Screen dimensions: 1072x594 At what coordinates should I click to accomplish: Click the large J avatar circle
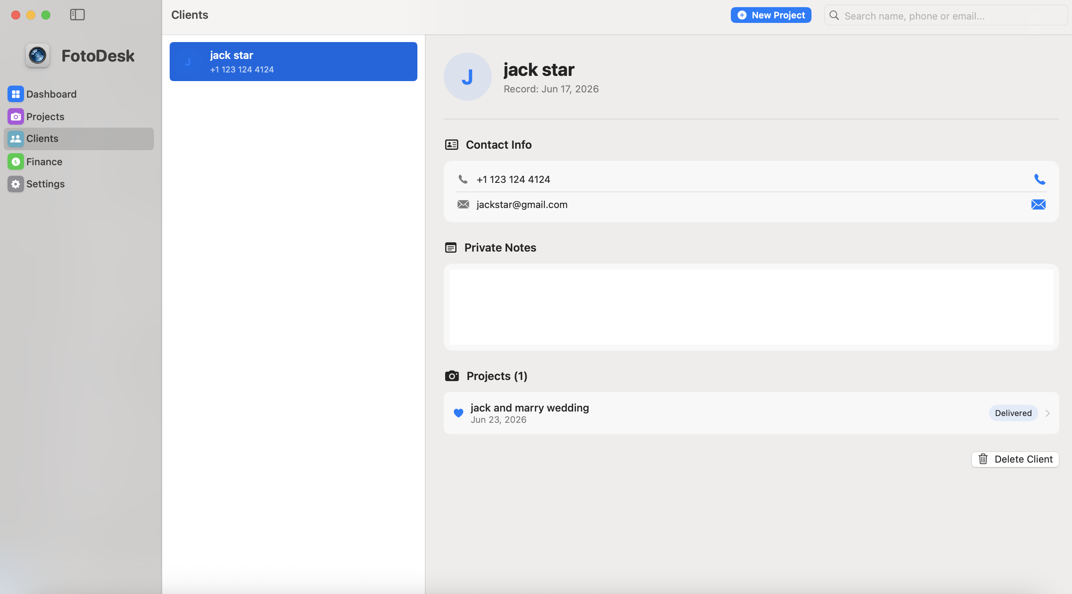point(467,77)
